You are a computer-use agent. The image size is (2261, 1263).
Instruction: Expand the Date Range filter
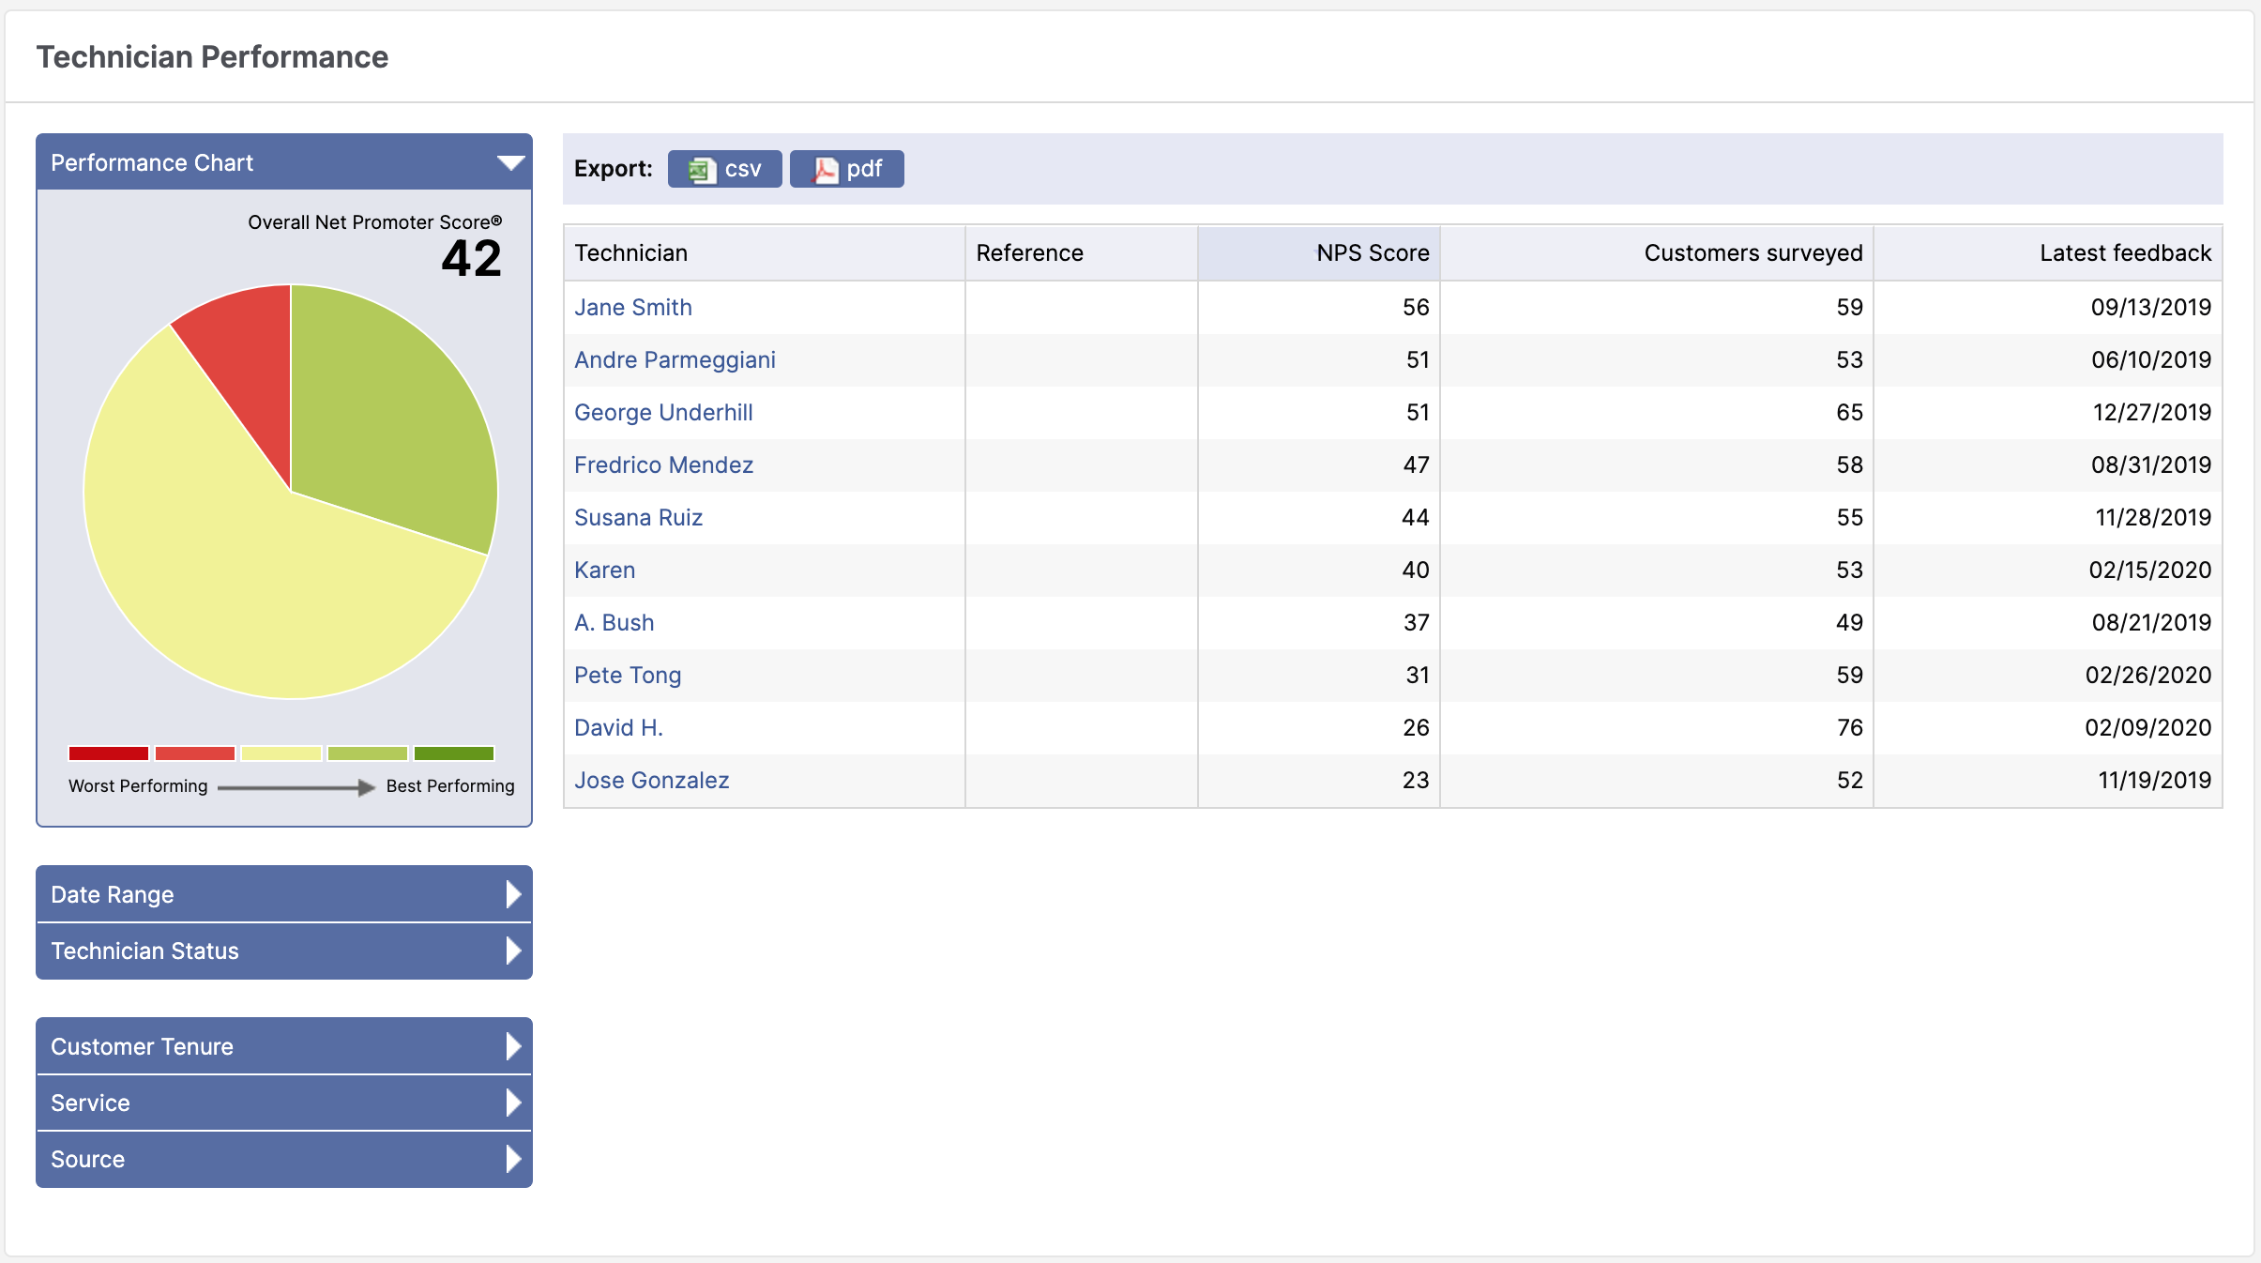(x=284, y=894)
